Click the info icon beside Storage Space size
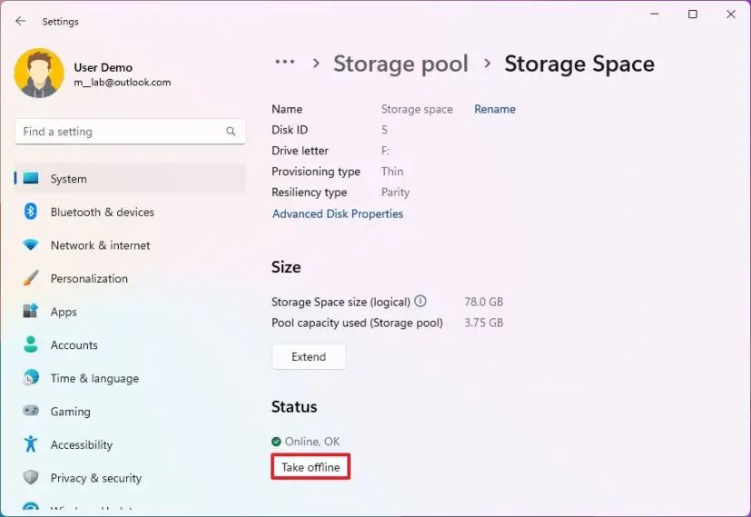The height and width of the screenshot is (517, 751). click(x=420, y=302)
